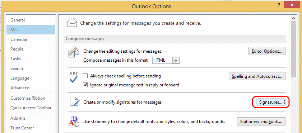Click the Editor Options button
The image size is (302, 133).
click(x=267, y=51)
